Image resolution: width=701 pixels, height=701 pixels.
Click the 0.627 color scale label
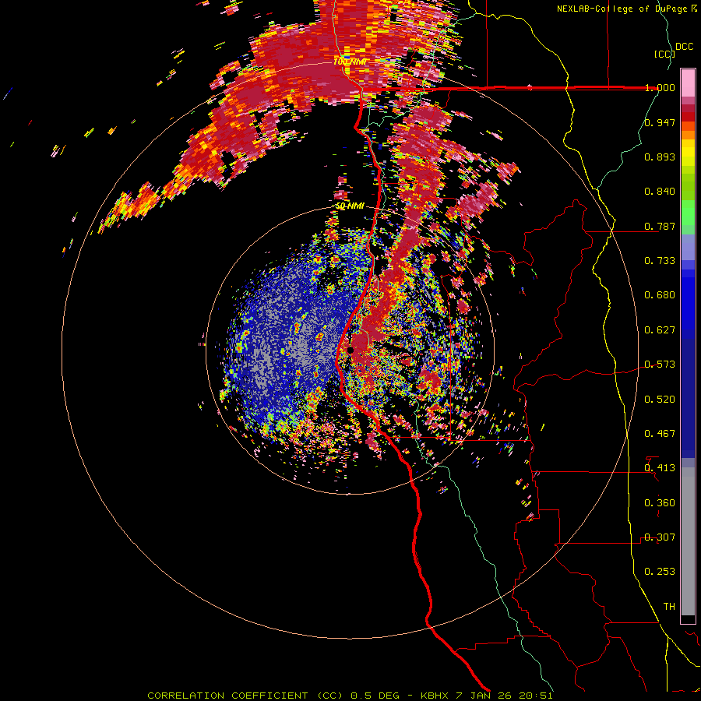point(660,330)
